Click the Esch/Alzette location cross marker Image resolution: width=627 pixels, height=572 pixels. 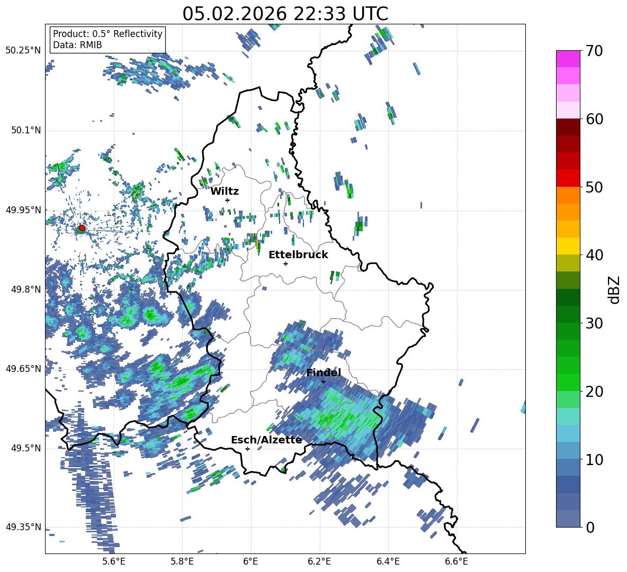(x=247, y=449)
